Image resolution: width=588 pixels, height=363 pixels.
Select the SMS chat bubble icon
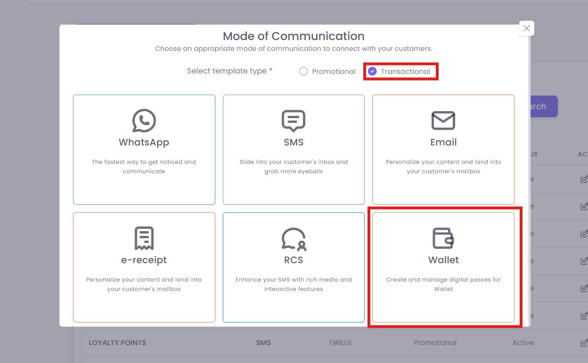tap(293, 121)
